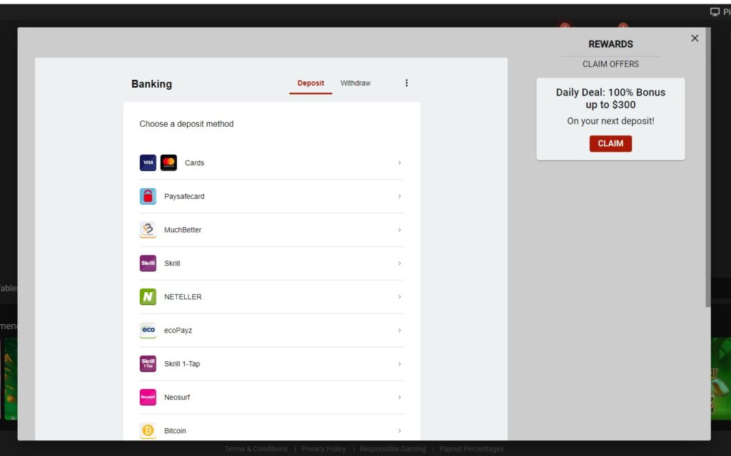This screenshot has width=731, height=456.
Task: Expand the Paysafecard row chevron
Action: point(400,197)
